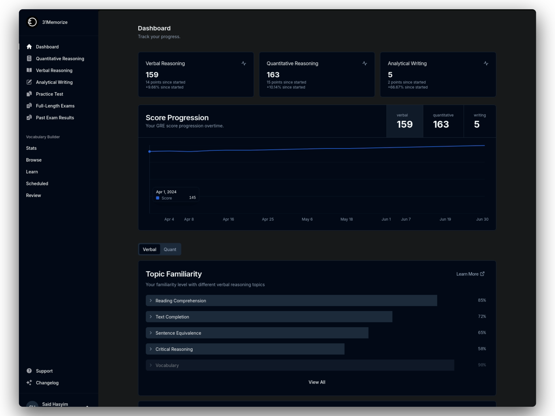Click the Support question mark icon
The height and width of the screenshot is (416, 555).
29,371
